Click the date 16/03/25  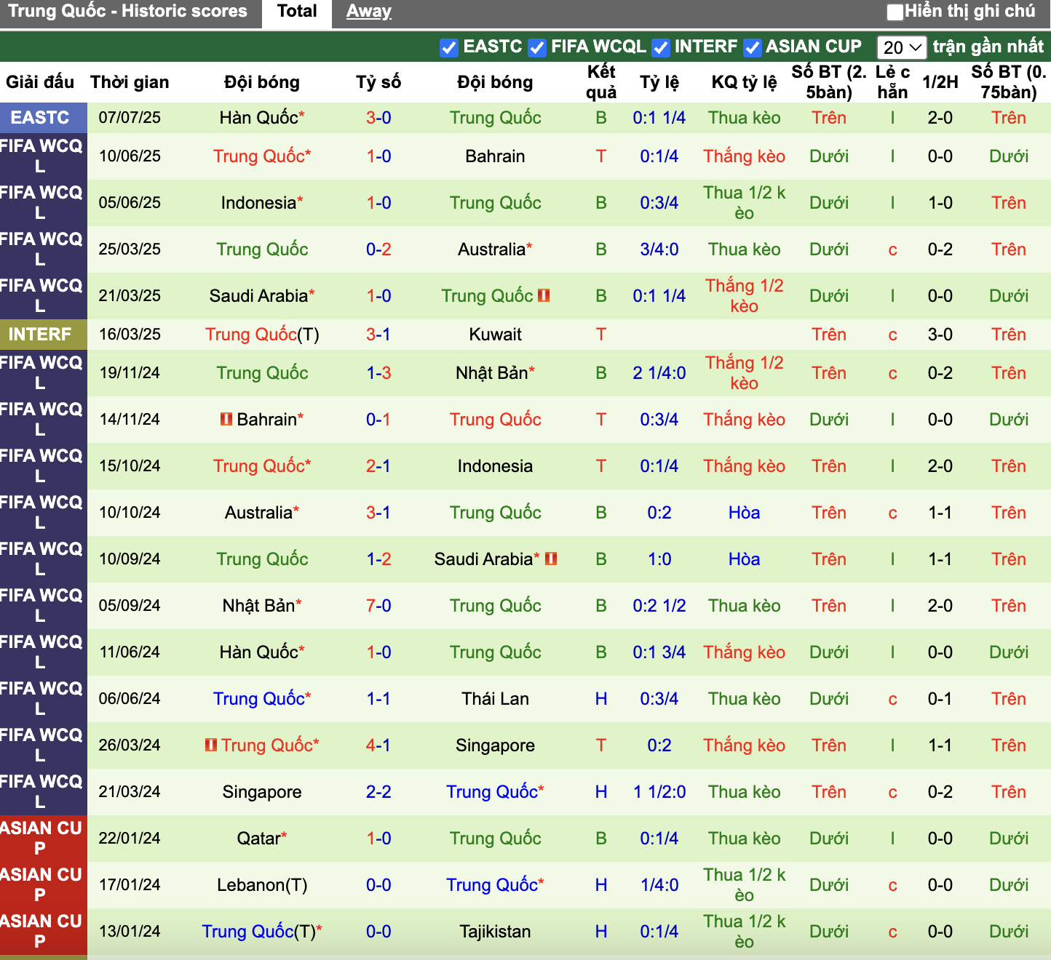tap(130, 335)
